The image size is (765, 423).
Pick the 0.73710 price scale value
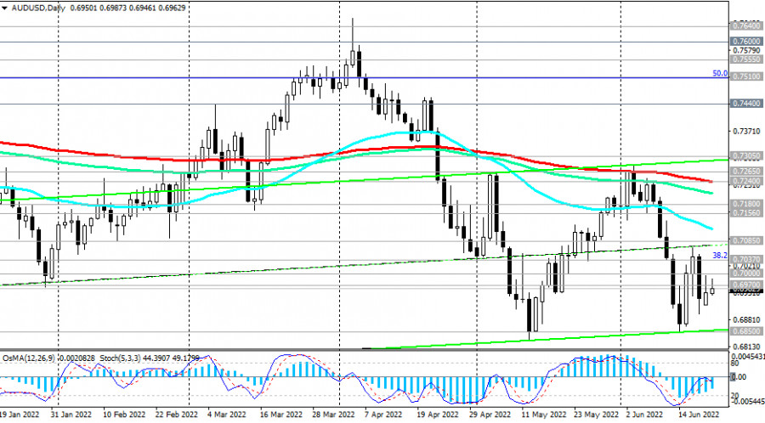(746, 131)
